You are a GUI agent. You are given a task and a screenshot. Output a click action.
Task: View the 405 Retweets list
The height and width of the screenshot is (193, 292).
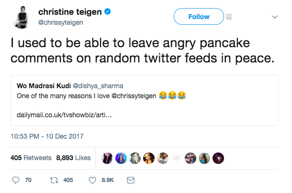pyautogui.click(x=31, y=157)
